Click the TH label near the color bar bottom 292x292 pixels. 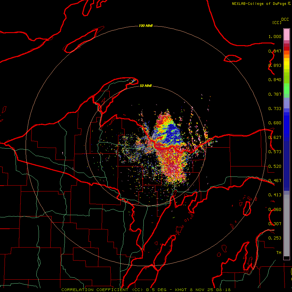click(279, 253)
